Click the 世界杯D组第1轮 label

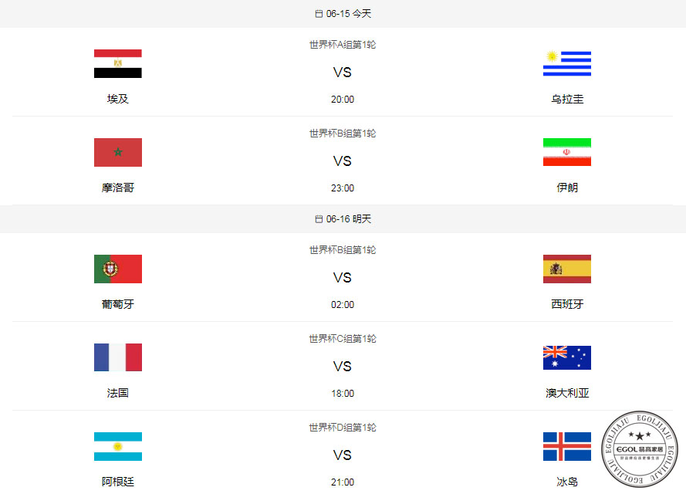pos(342,427)
